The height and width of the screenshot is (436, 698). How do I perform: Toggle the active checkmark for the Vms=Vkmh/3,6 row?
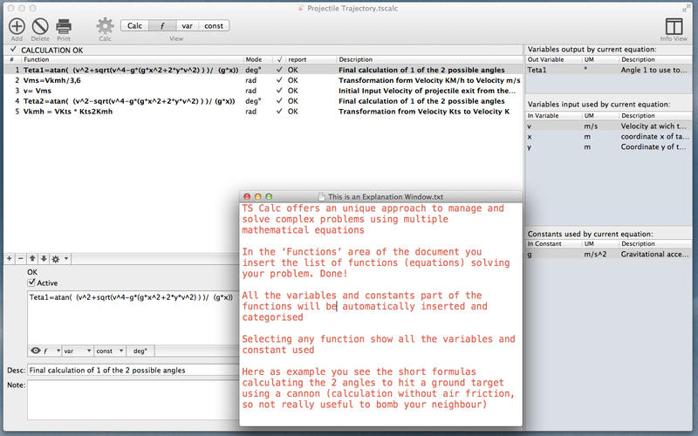coord(278,80)
